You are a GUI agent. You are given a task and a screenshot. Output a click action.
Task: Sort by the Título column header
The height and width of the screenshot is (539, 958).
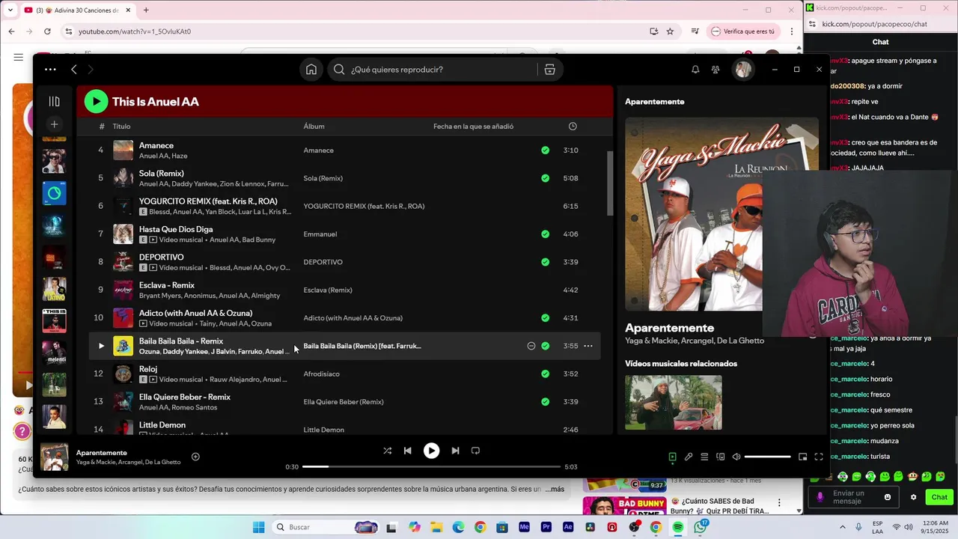[121, 127]
